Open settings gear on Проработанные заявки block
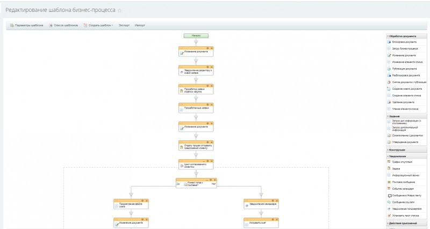Viewport: 430px width, 229px height. pyautogui.click(x=207, y=105)
